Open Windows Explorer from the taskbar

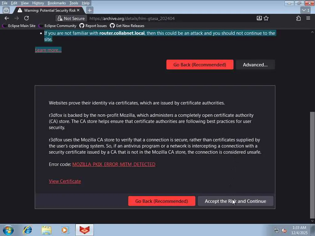(46, 230)
